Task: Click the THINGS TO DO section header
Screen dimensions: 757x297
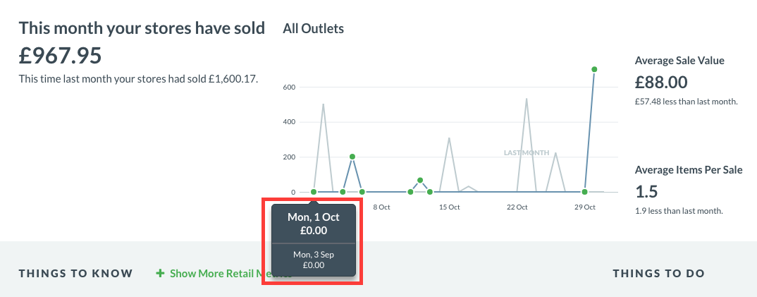Action: [658, 274]
